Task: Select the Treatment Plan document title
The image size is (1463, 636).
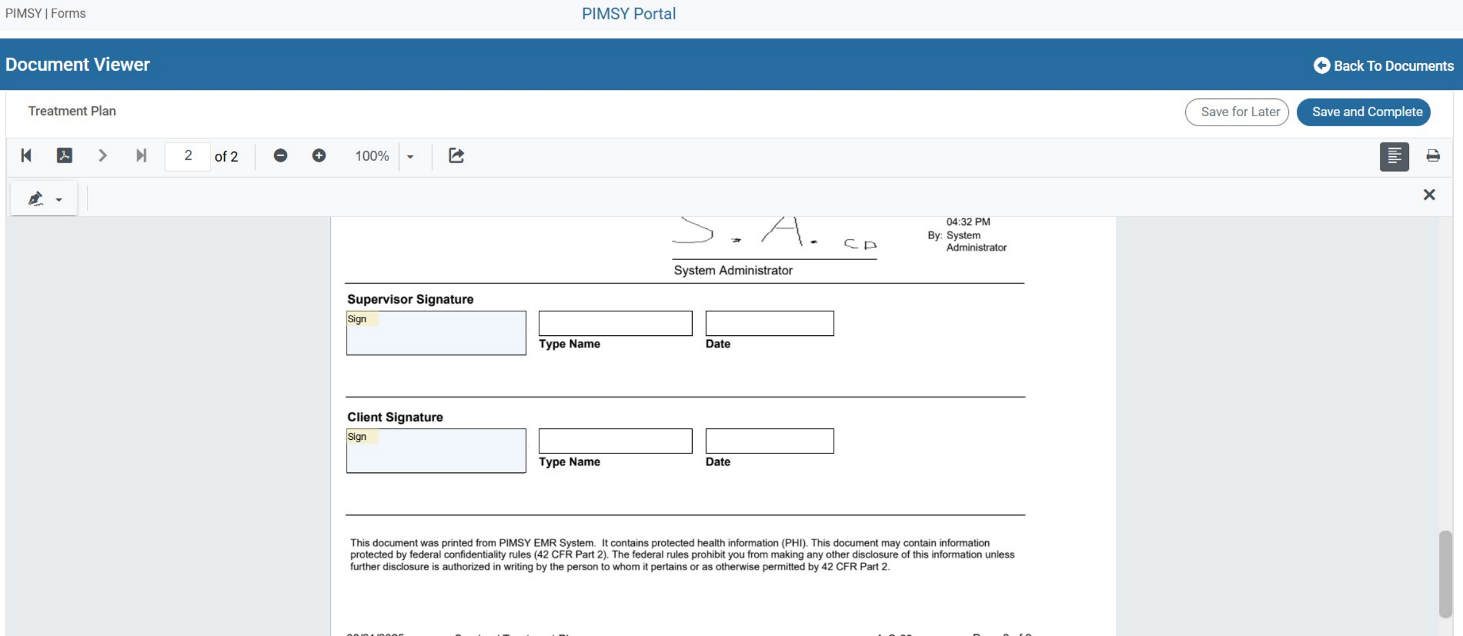Action: coord(72,111)
